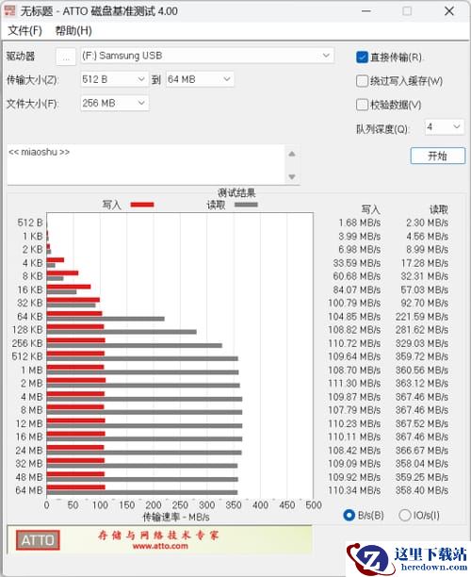Minimize the ATTO benchmark window
The height and width of the screenshot is (577, 471).
(x=365, y=11)
